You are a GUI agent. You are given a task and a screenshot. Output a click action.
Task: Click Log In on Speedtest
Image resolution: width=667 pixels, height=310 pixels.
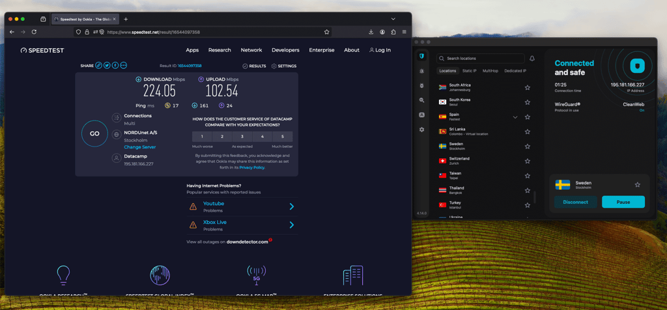click(380, 49)
